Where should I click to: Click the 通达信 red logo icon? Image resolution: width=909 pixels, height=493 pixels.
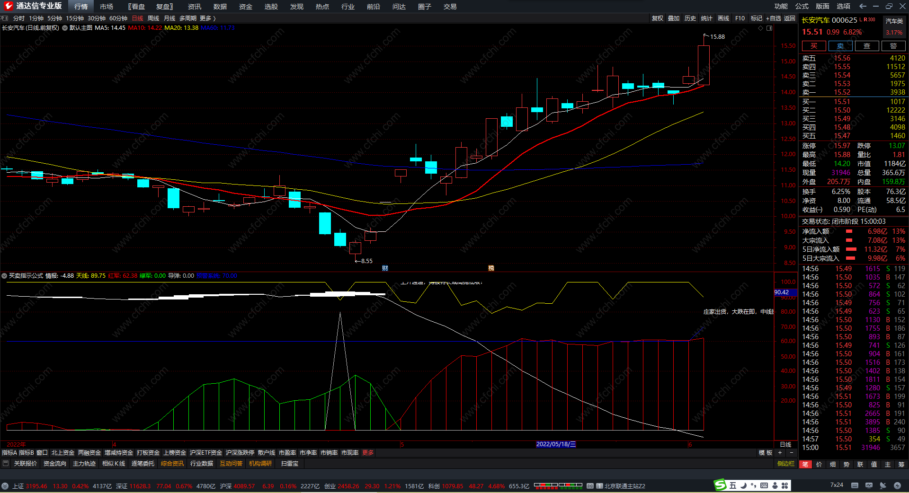8,6
